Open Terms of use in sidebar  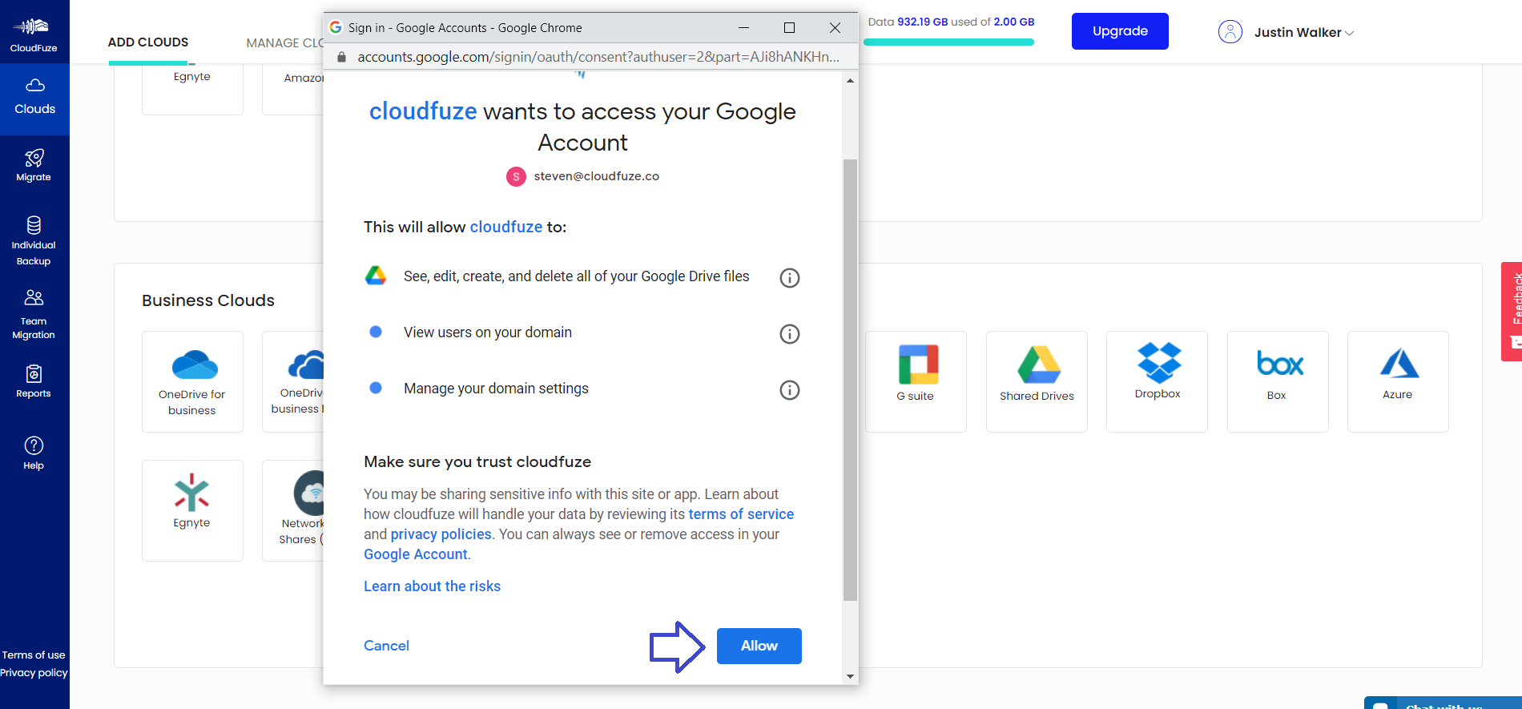pos(34,655)
